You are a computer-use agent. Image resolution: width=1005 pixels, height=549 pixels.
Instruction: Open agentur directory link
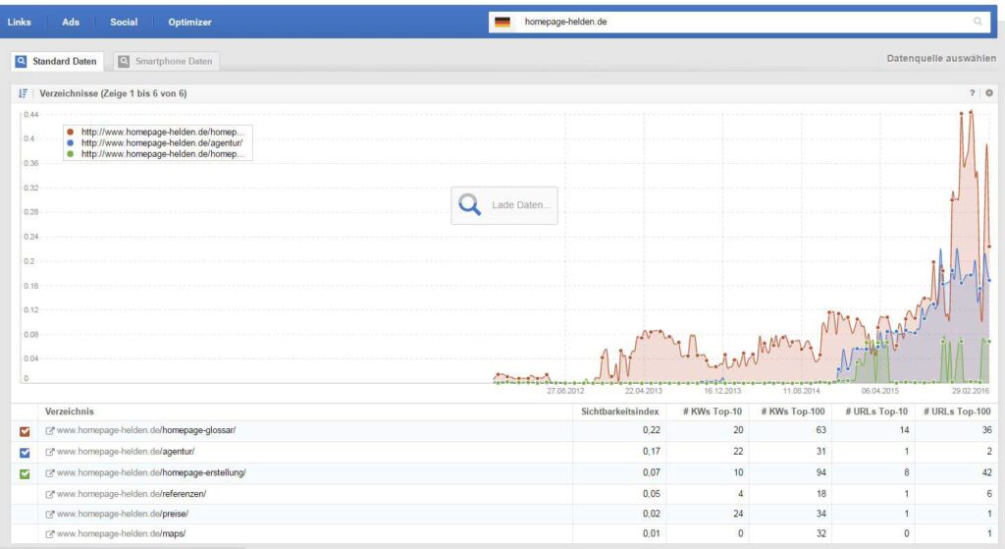[x=126, y=452]
